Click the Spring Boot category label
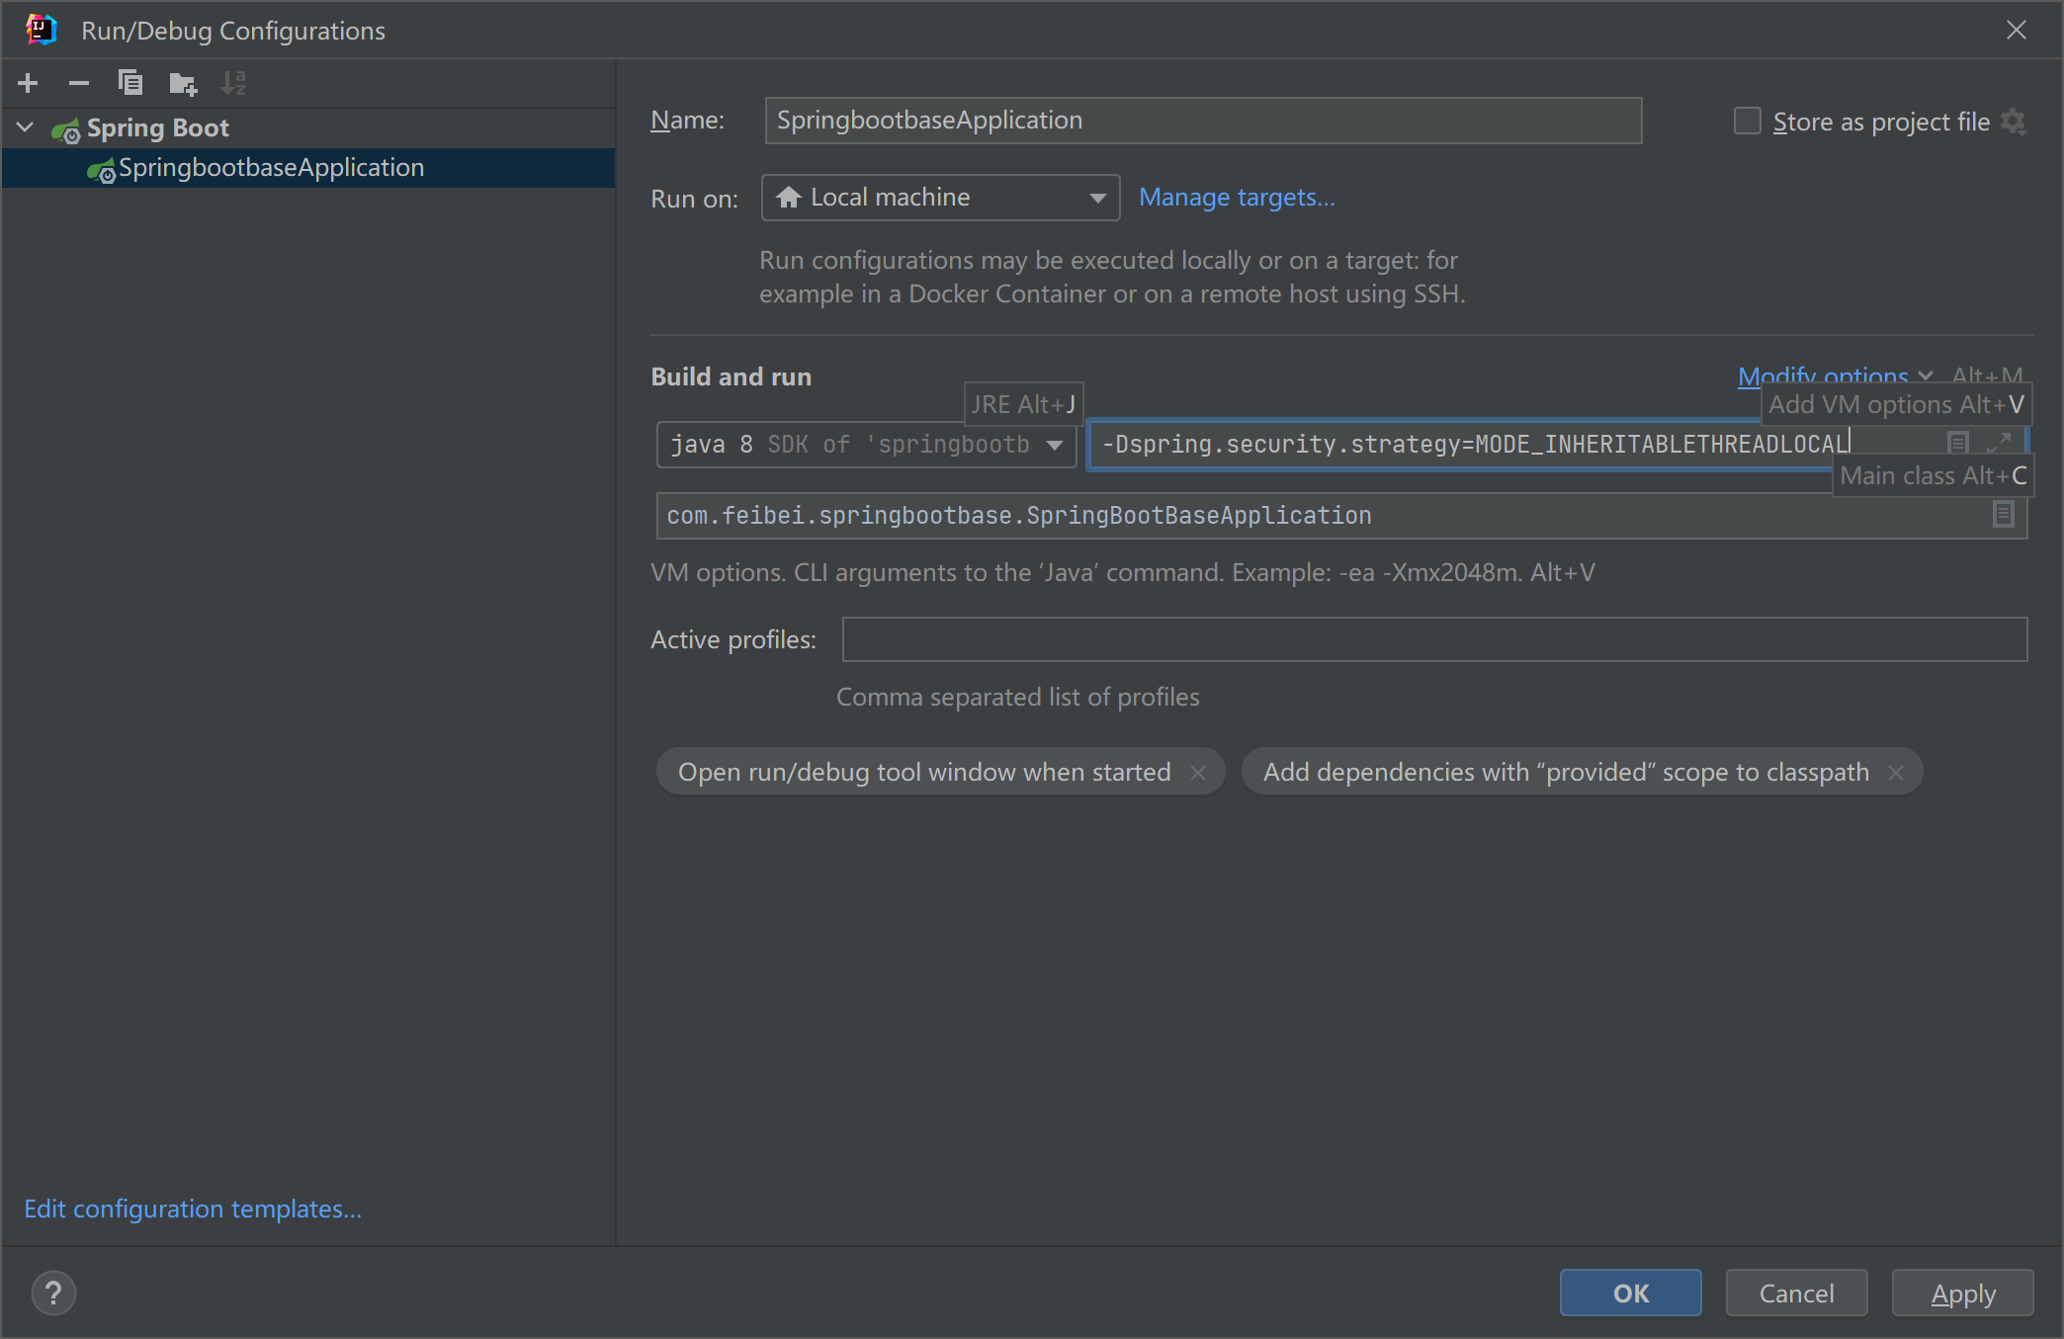Screen dimensions: 2064x1339 pyautogui.click(x=158, y=127)
